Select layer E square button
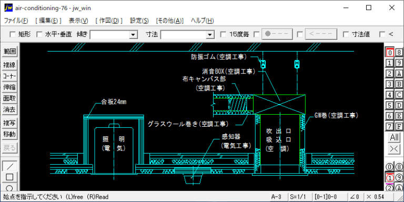Viewport: 404px width, 202px height. pos(399,116)
